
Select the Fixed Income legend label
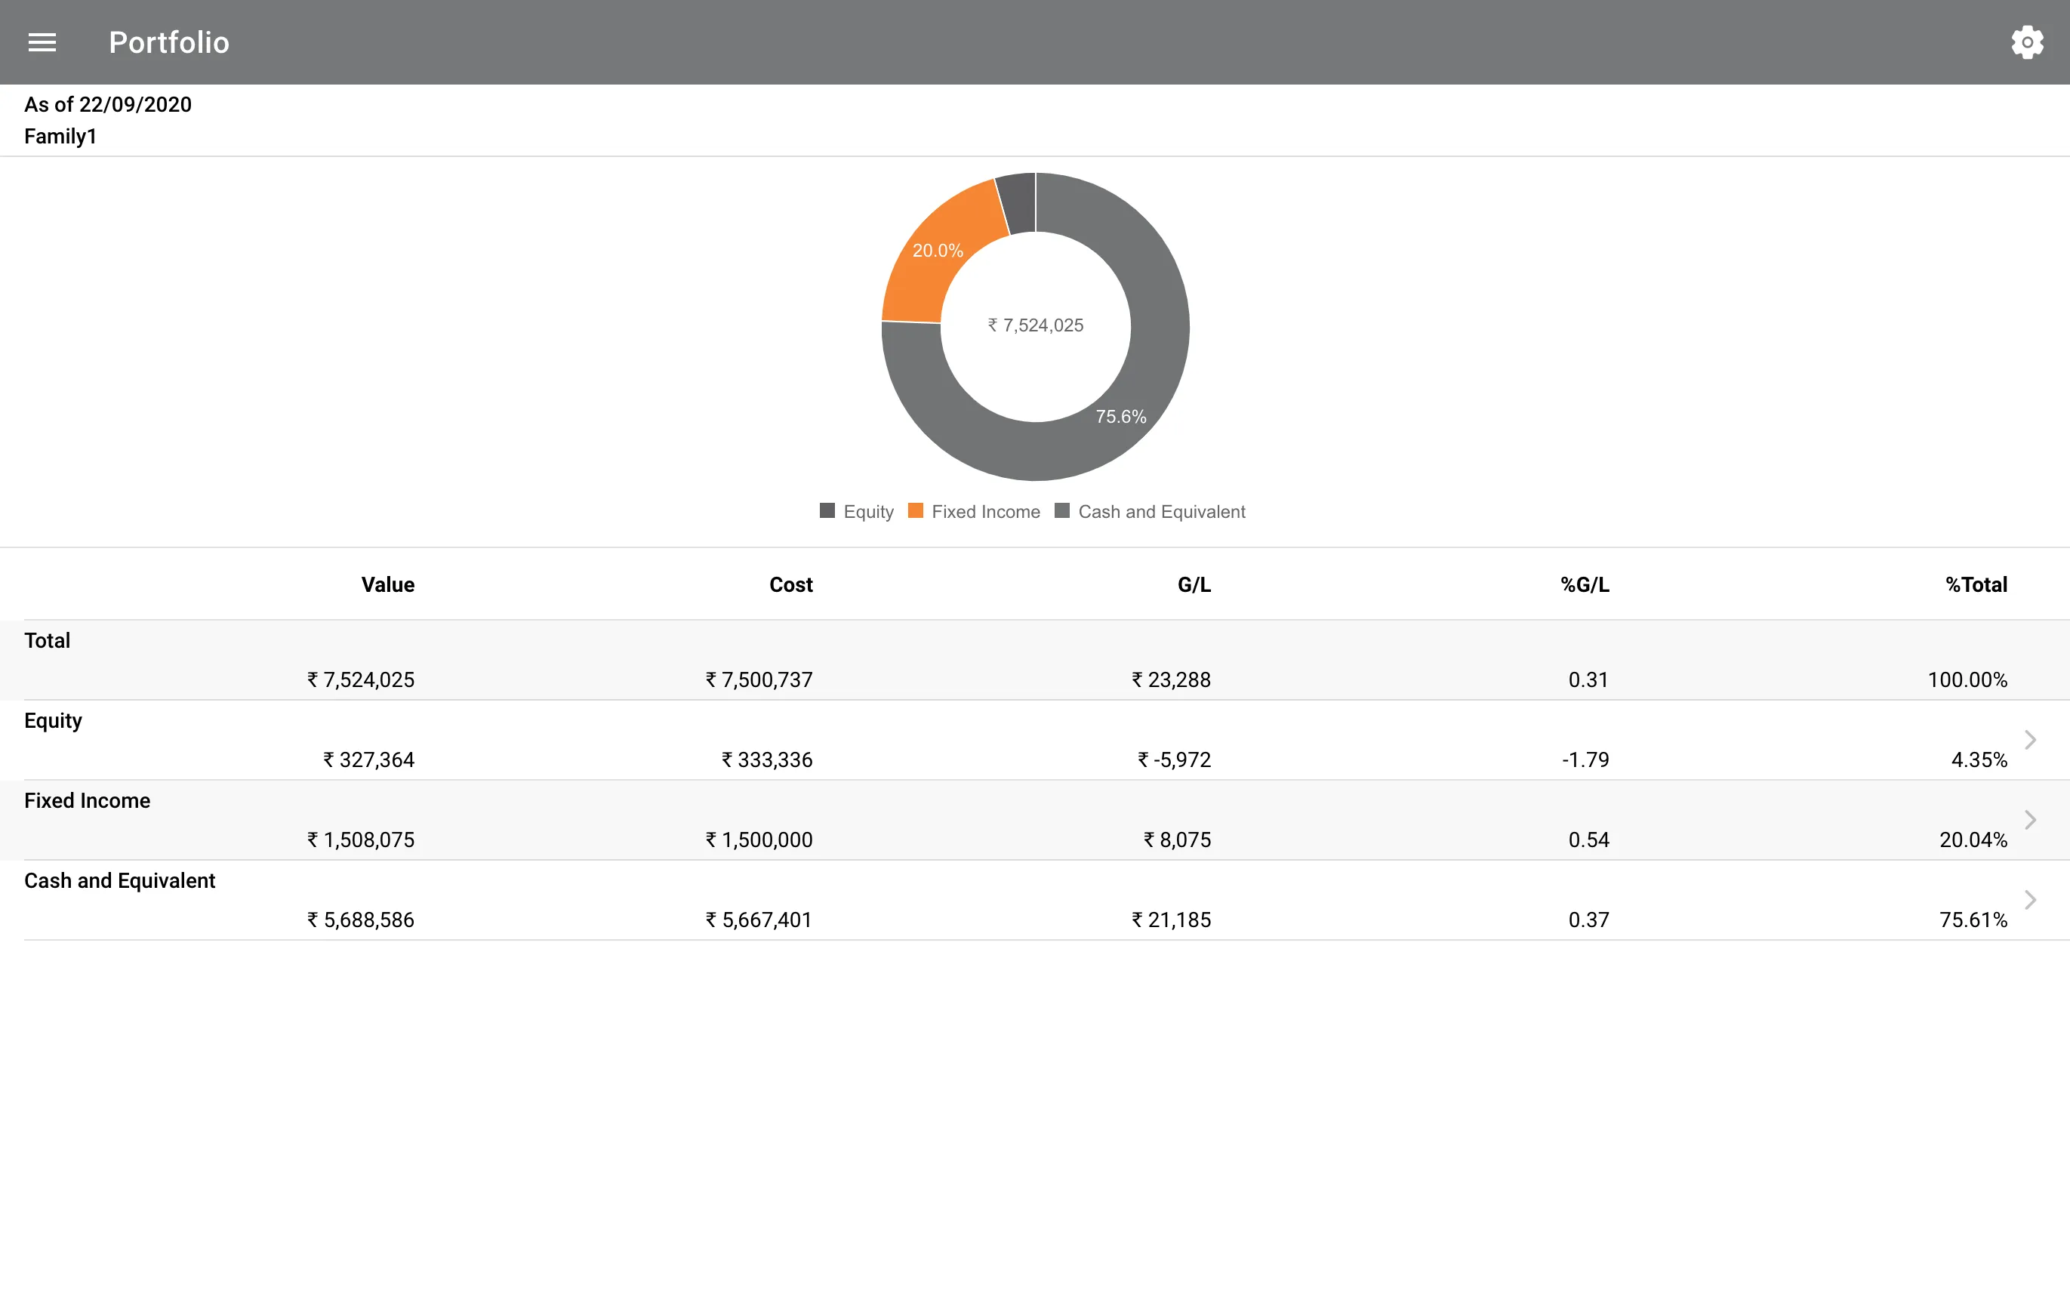coord(986,512)
